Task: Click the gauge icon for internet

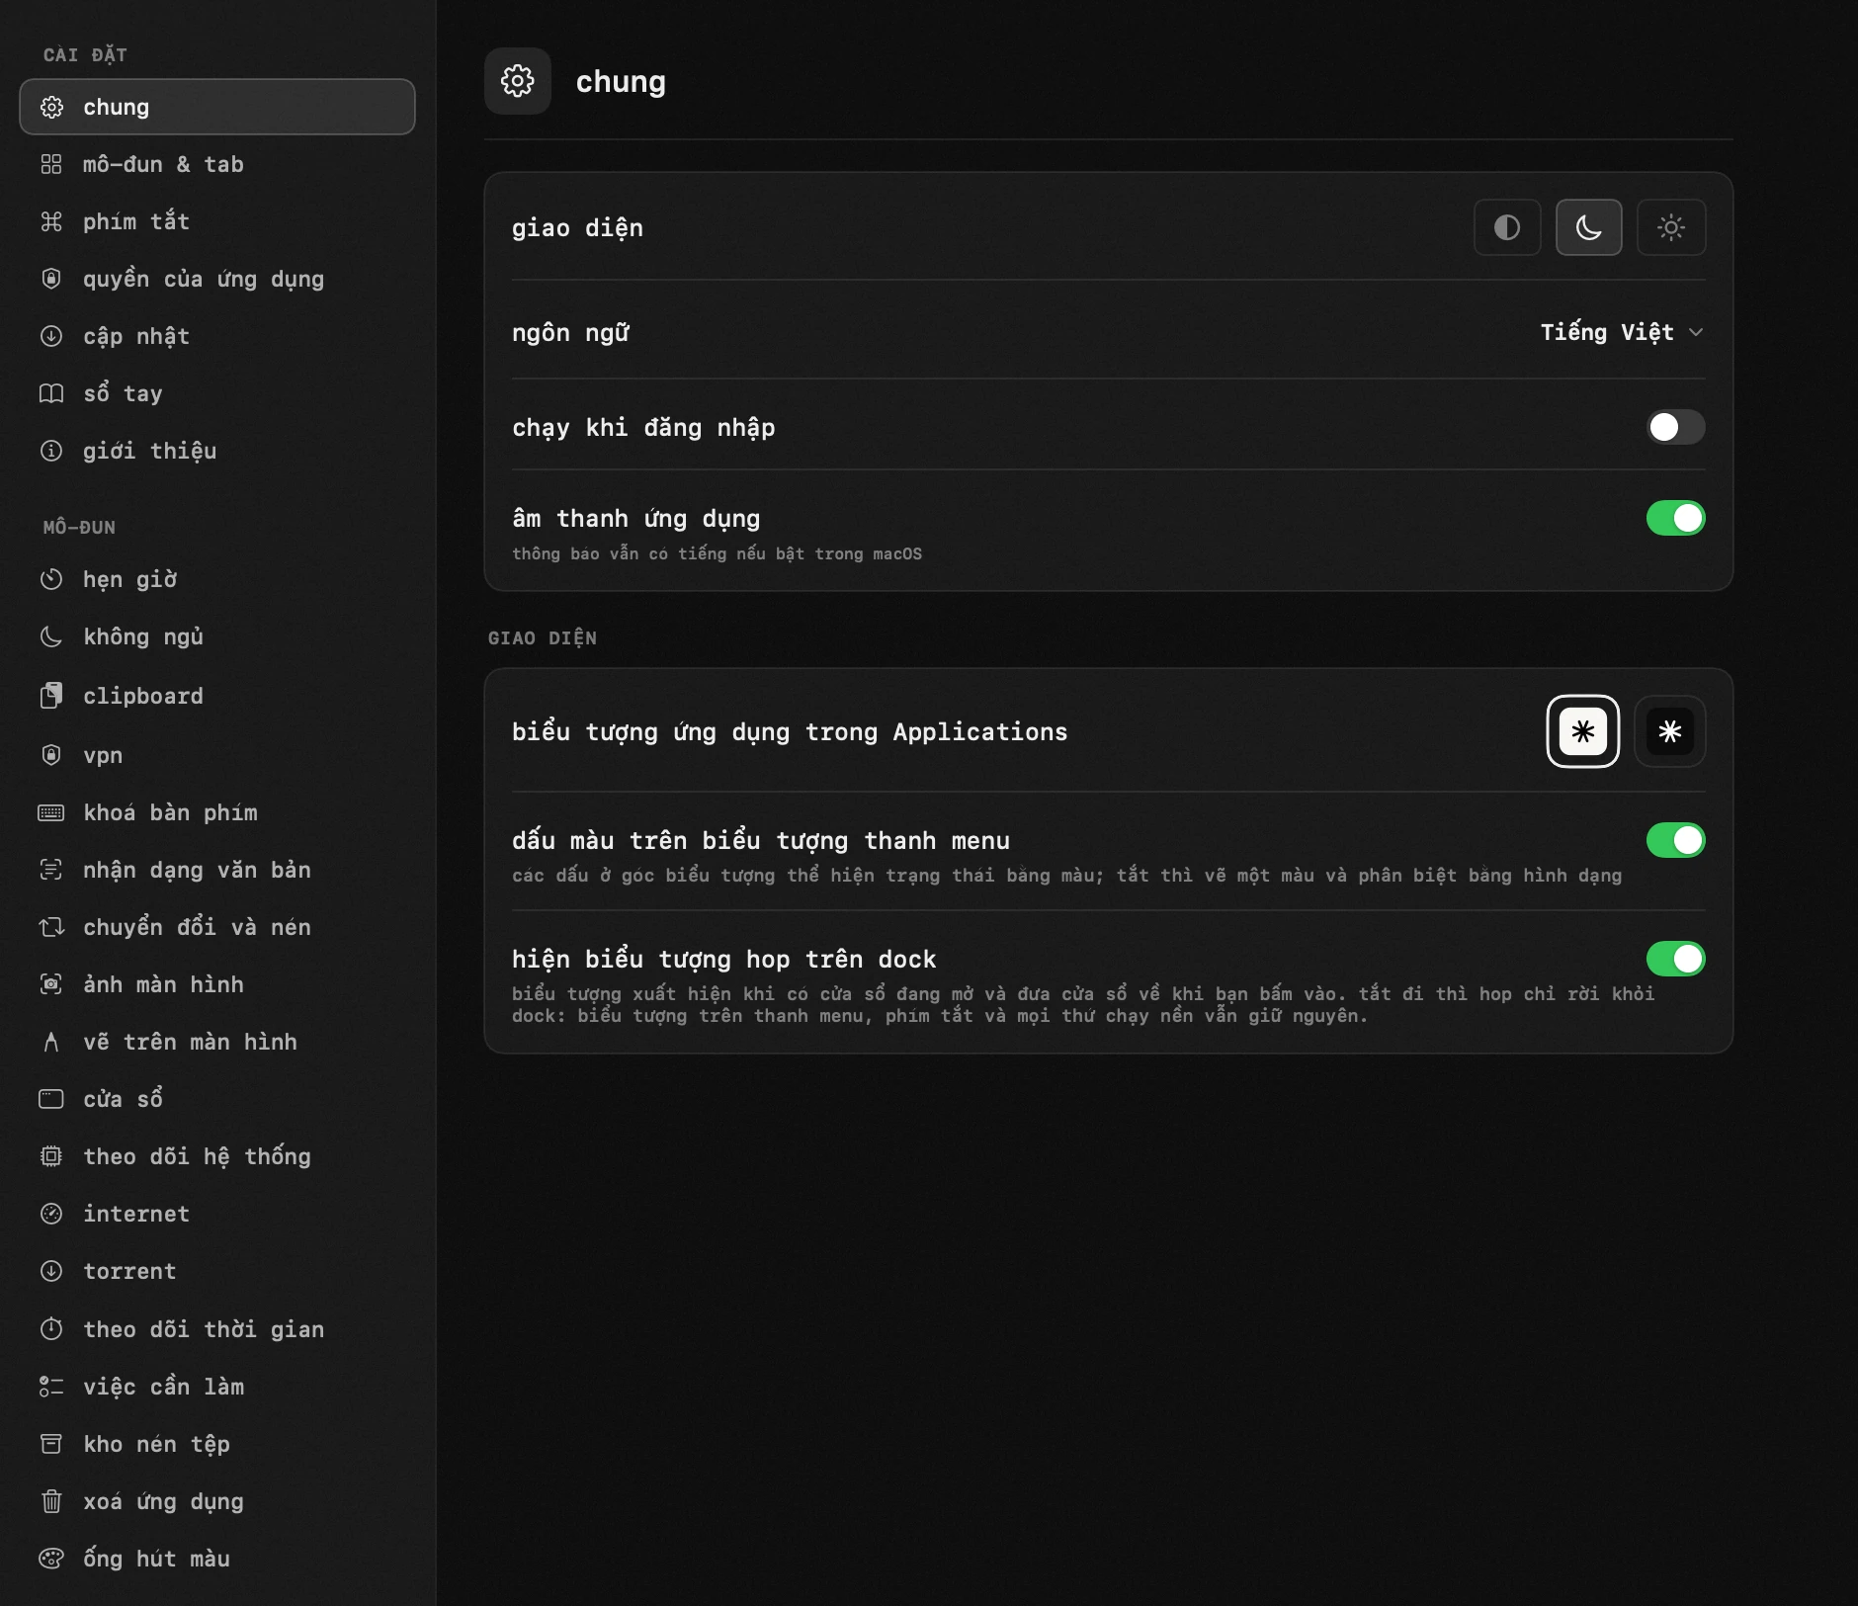Action: coord(51,1214)
